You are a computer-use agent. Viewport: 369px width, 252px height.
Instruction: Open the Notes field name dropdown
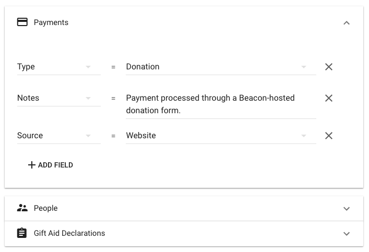pos(88,98)
